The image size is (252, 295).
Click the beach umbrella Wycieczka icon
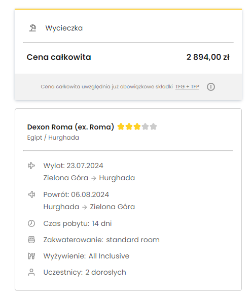coord(32,28)
